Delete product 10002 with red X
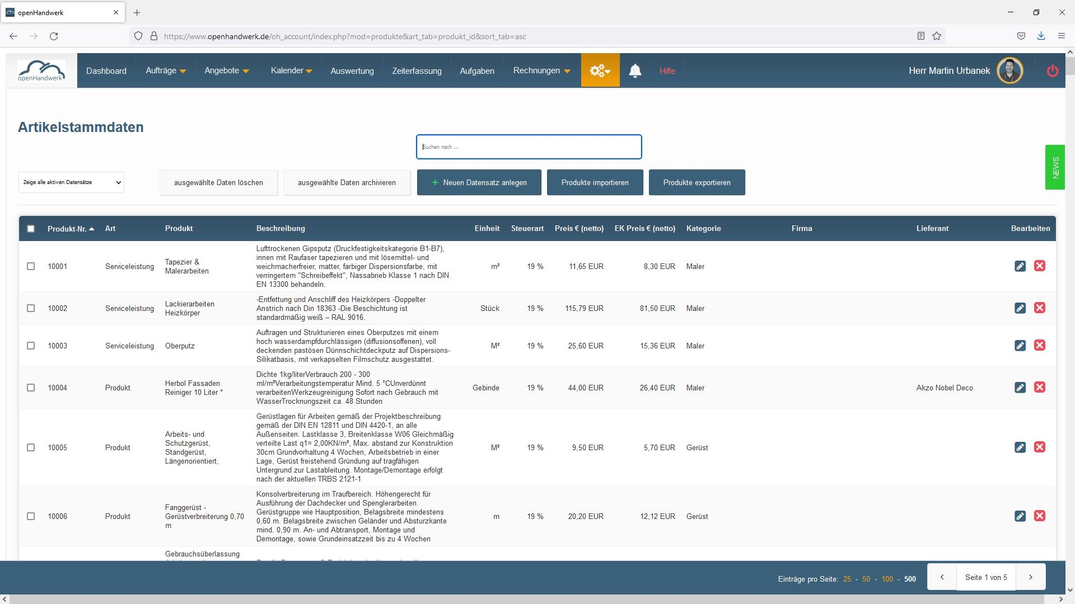1075x604 pixels. 1040,308
